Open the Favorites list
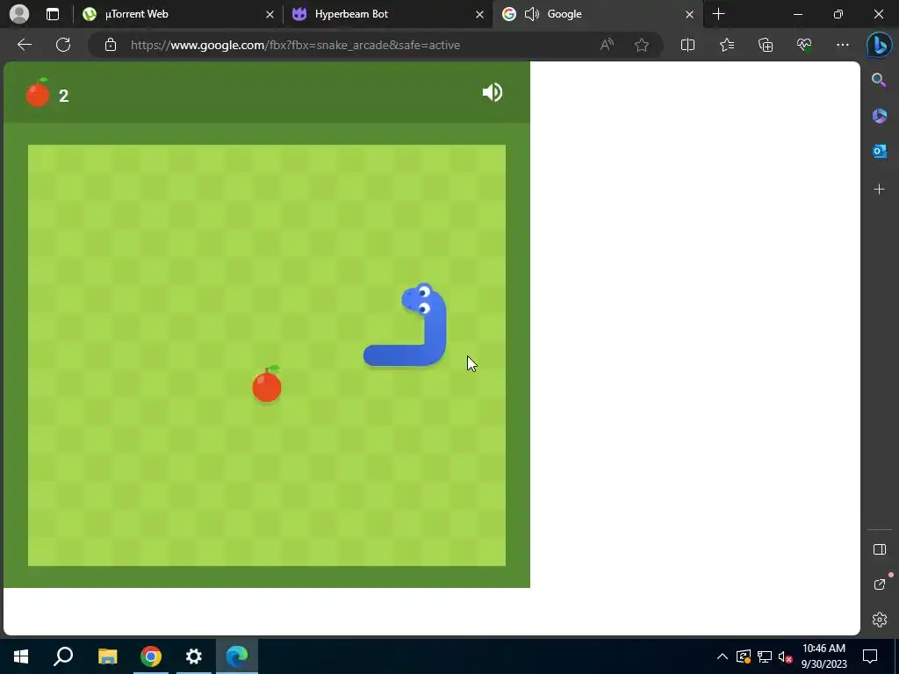Image resolution: width=899 pixels, height=674 pixels. click(x=726, y=45)
